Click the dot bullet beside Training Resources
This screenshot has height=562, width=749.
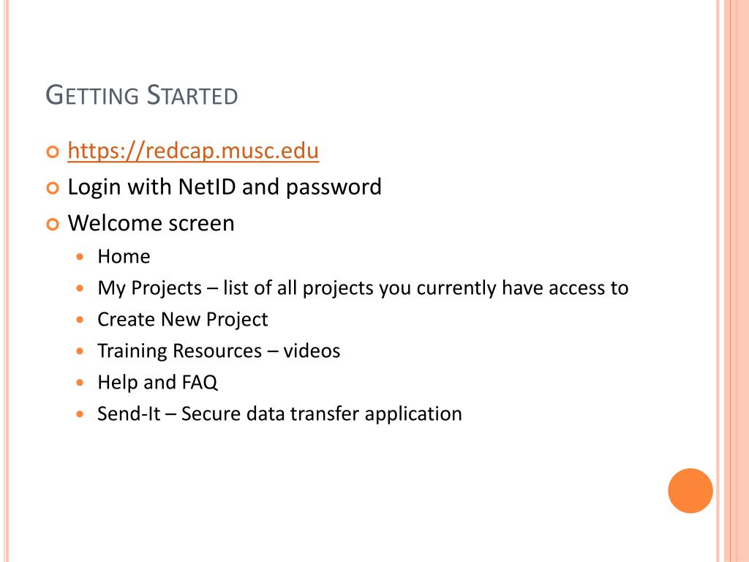pos(80,351)
